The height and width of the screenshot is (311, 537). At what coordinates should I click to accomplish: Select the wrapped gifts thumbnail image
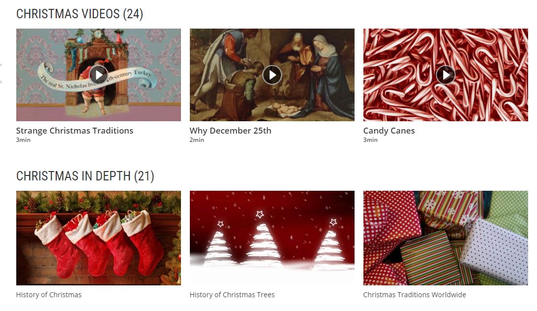446,238
